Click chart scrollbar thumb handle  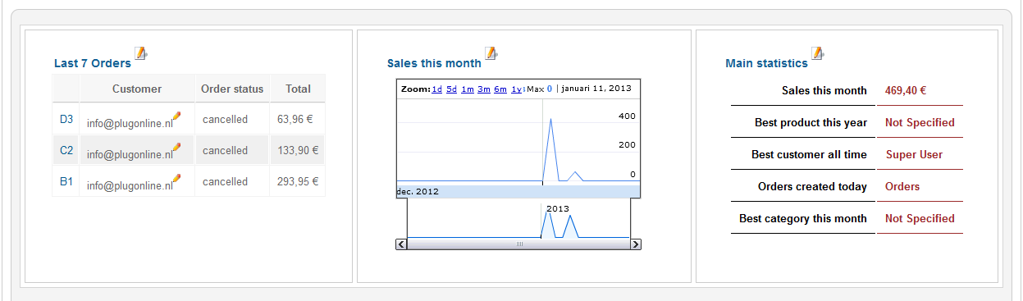pos(518,244)
